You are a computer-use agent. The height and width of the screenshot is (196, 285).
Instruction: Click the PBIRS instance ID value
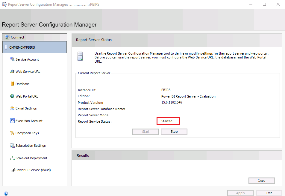coord(166,90)
